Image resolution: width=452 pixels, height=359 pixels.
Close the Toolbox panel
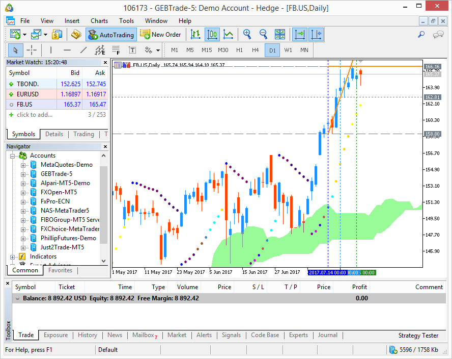click(8, 284)
